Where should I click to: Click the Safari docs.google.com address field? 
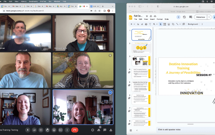pyautogui.click(x=181, y=7)
